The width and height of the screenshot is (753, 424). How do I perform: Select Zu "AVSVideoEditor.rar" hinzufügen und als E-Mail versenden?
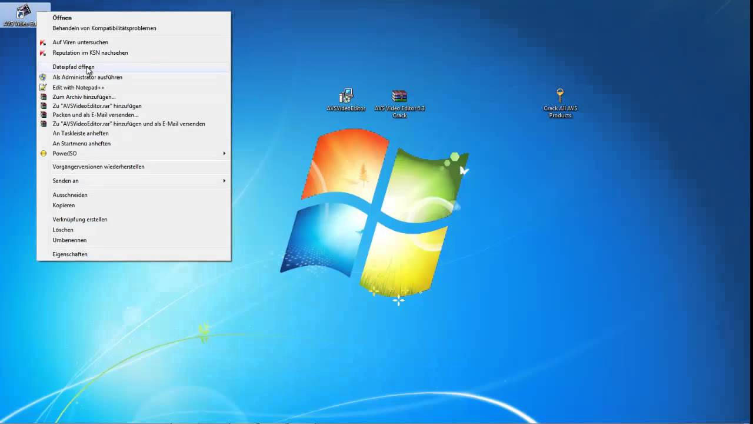[x=134, y=124]
